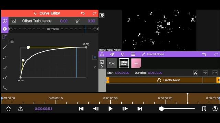The height and width of the screenshot is (123, 220).
Task: Open the layer properties panel icon
Action: point(102,62)
